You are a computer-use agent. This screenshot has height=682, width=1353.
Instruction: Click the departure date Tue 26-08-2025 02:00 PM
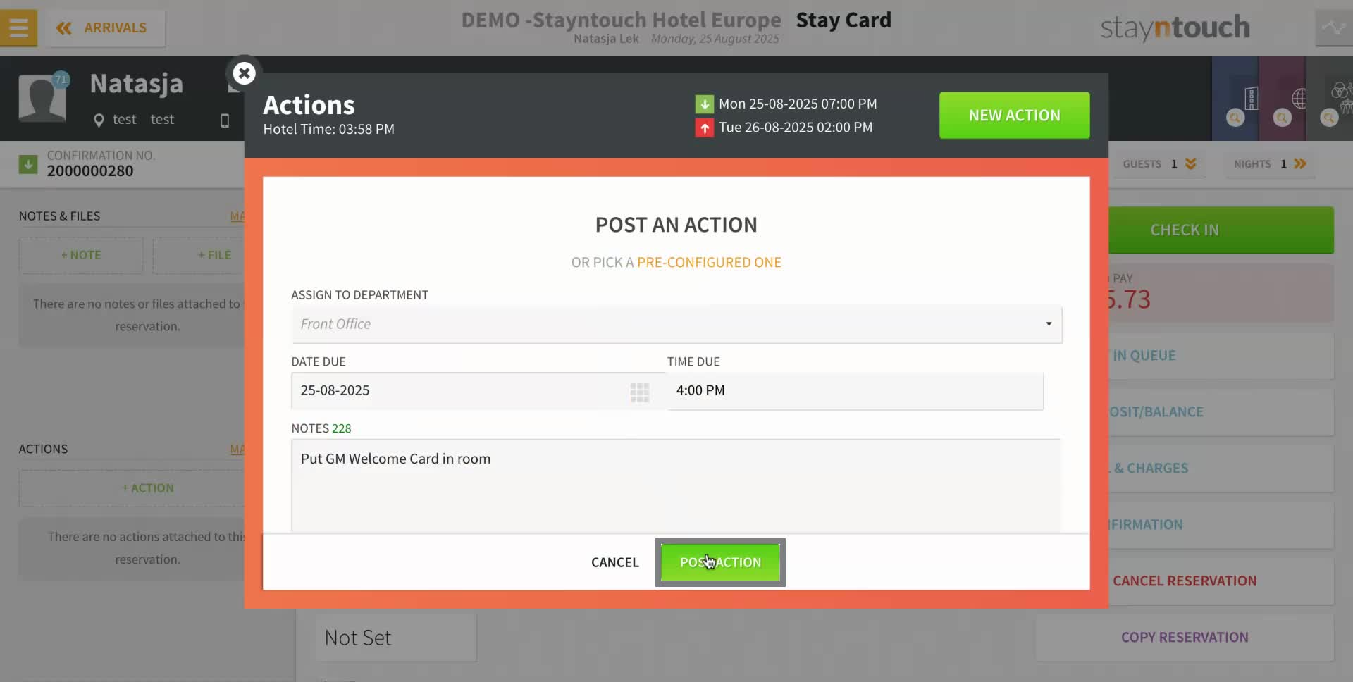pos(796,128)
